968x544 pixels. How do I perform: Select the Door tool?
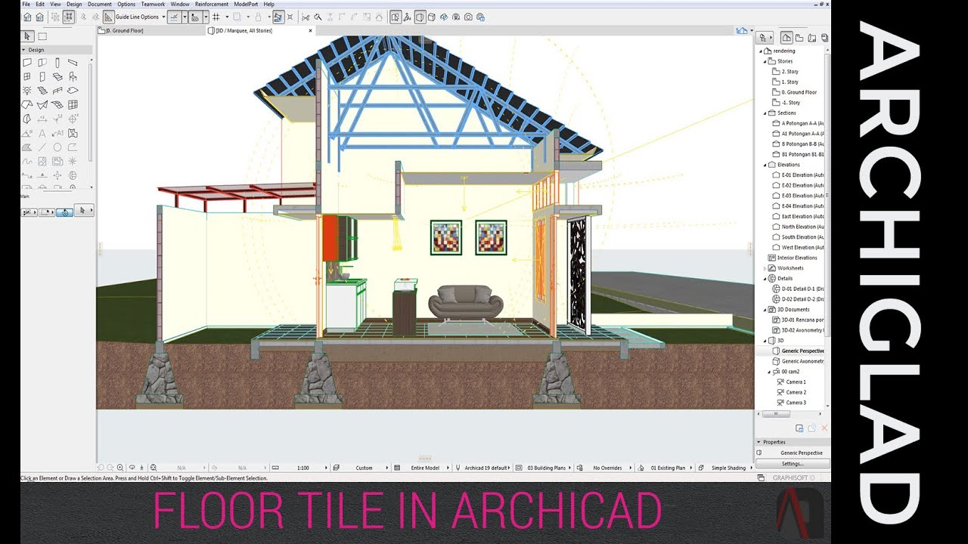pyautogui.click(x=42, y=76)
